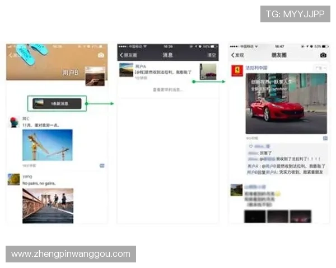Tap comment icon under the crane photo post
The width and height of the screenshot is (336, 268).
tap(102, 166)
